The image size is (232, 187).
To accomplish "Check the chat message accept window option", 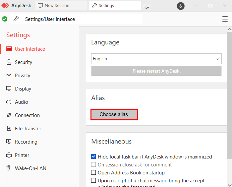I will (94, 181).
